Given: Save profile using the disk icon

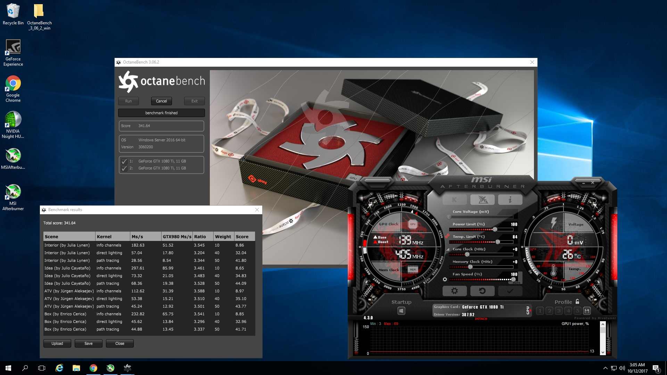Looking at the screenshot, I should click(x=587, y=311).
